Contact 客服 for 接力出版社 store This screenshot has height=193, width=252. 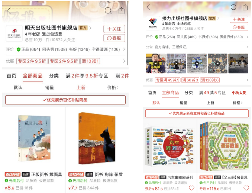239,28
